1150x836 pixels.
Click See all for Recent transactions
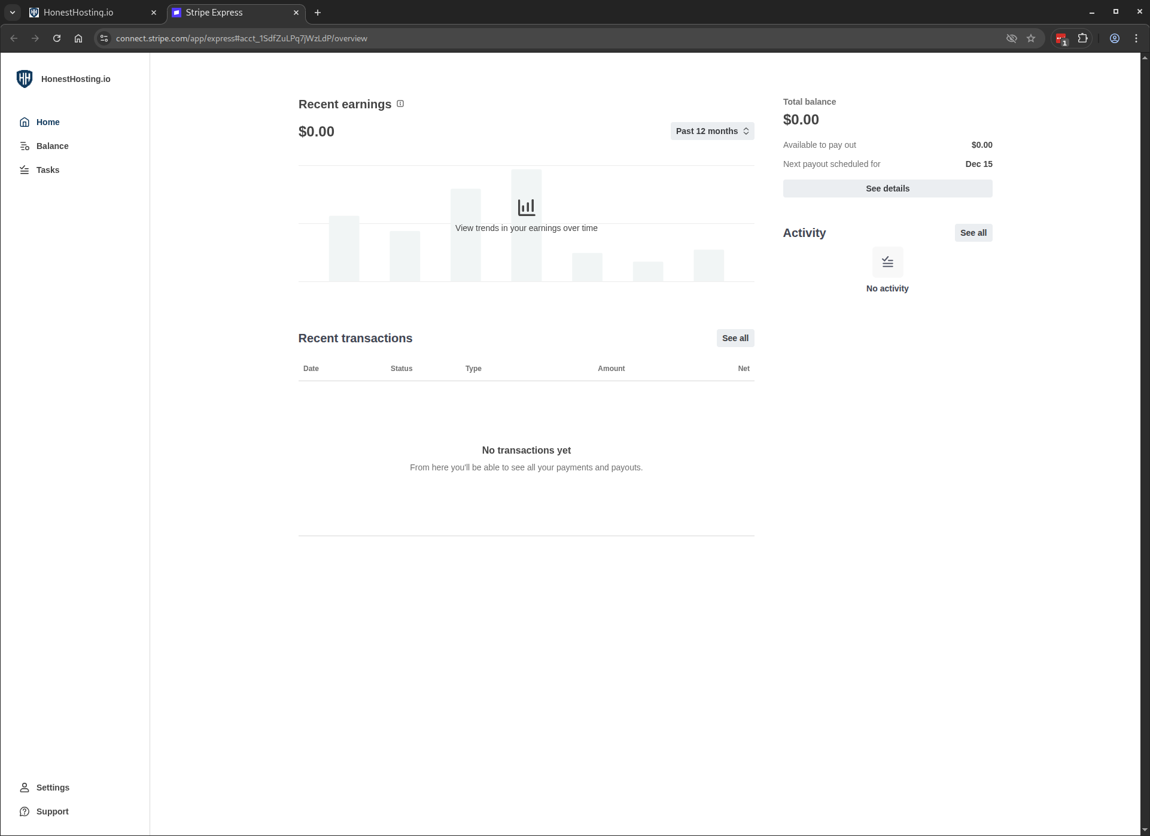(735, 338)
